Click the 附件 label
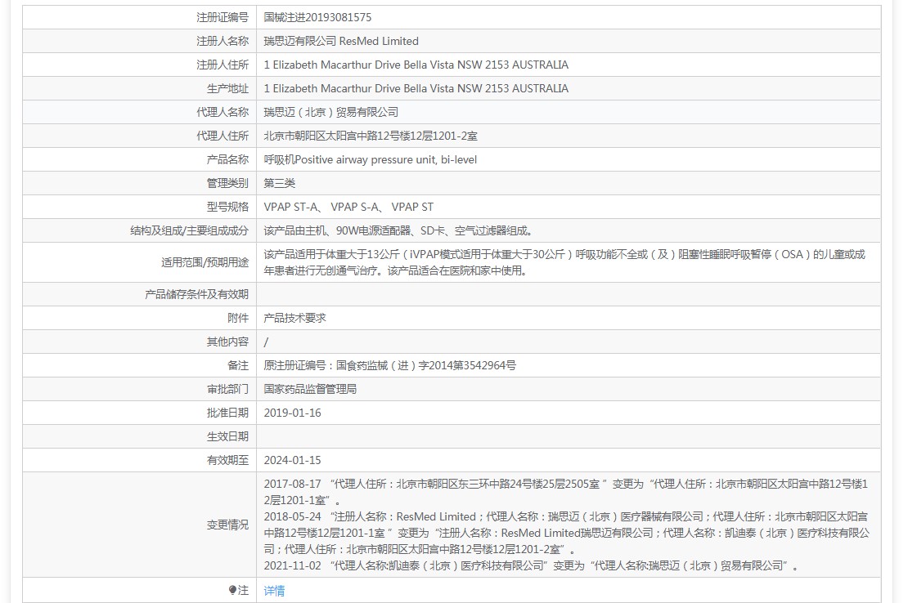908x603 pixels. pos(238,318)
